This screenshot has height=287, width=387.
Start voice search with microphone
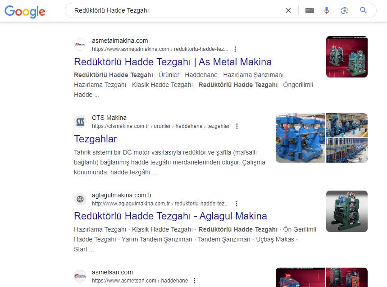pos(327,10)
